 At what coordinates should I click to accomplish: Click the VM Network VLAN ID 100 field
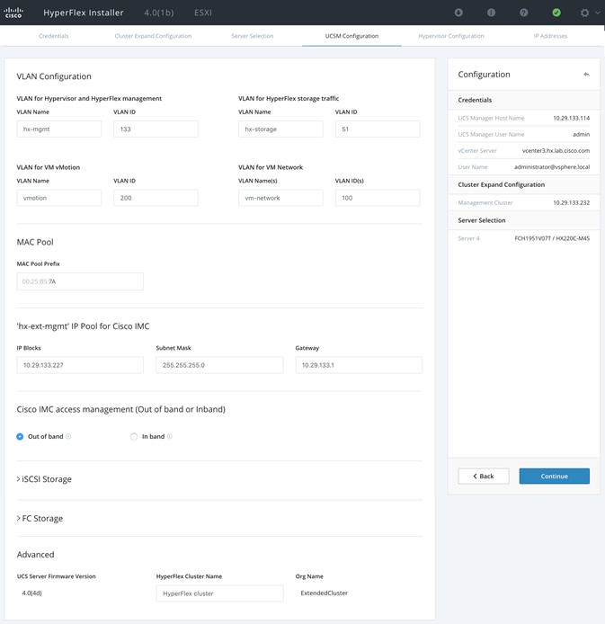point(378,198)
